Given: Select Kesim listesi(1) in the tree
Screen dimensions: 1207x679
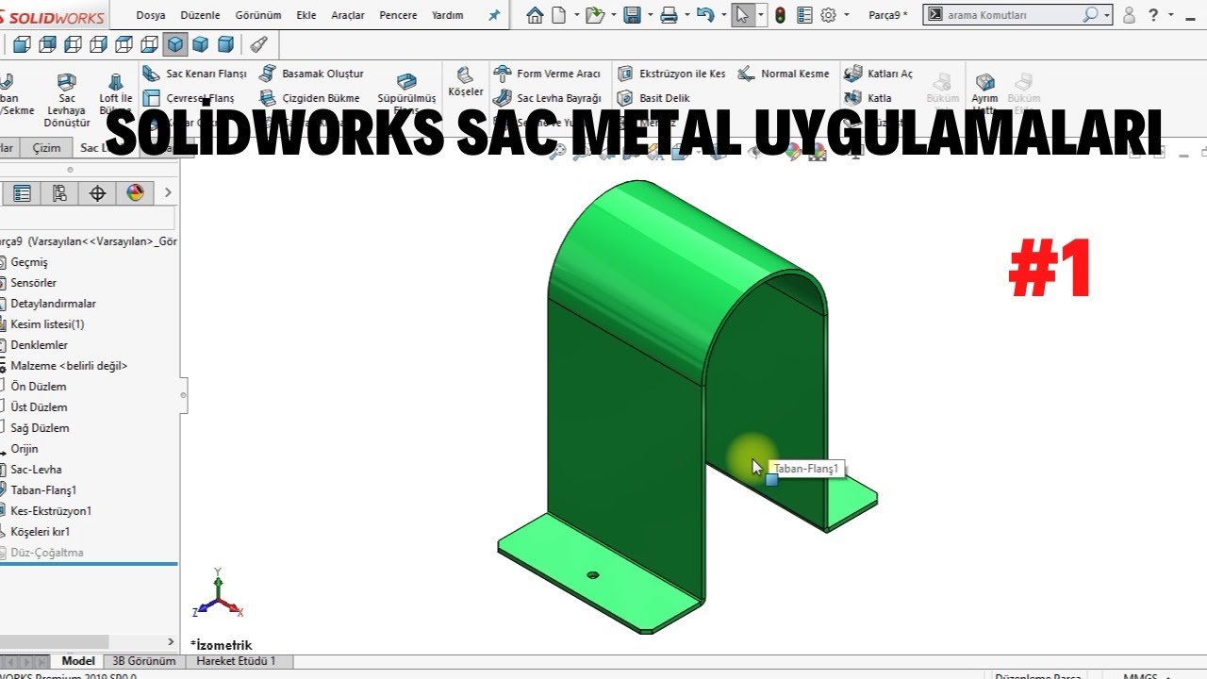Looking at the screenshot, I should (x=47, y=324).
